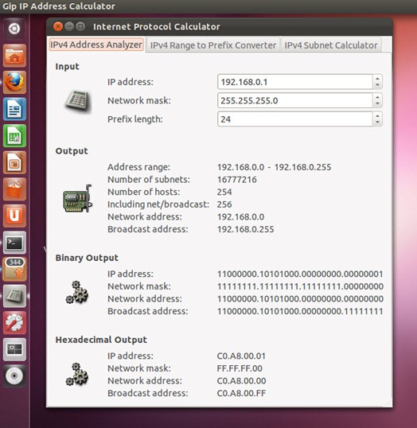The height and width of the screenshot is (428, 417).
Task: Click hexadecimal IP address C0.A8.00.01
Action: (x=241, y=356)
